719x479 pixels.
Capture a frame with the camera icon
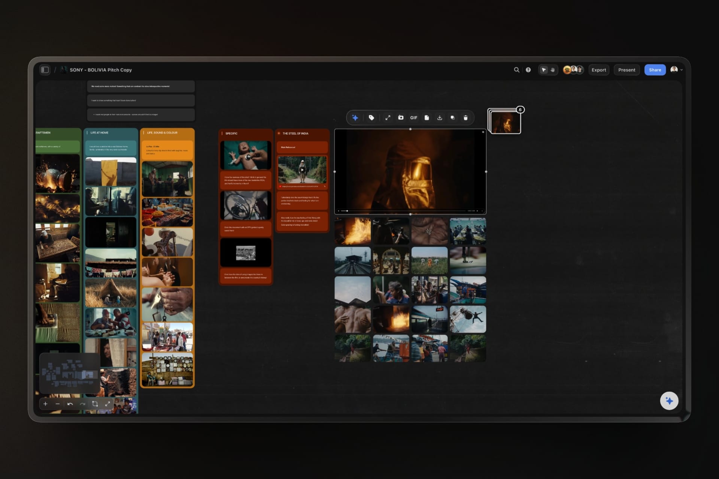(401, 118)
